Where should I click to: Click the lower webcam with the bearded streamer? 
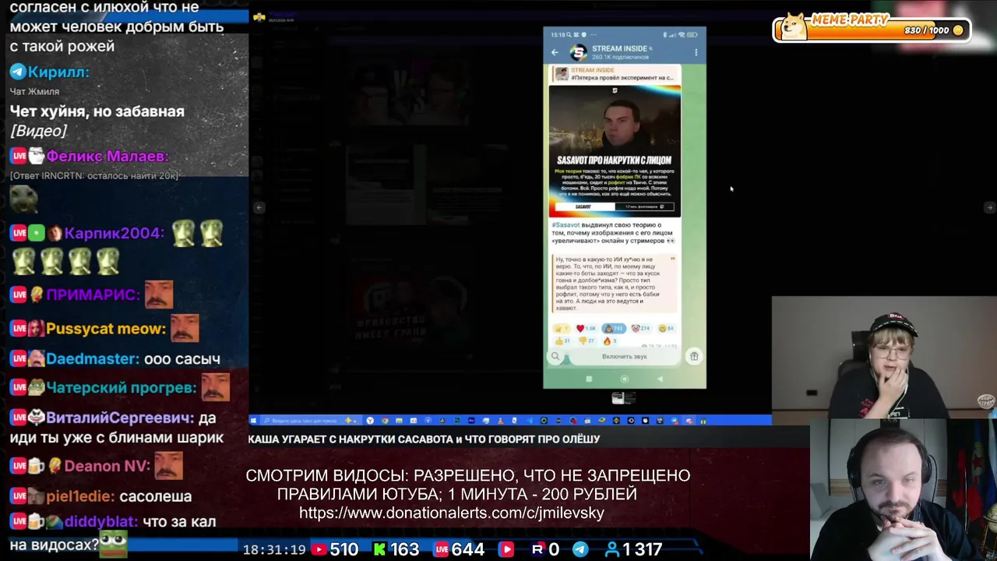tap(904, 489)
